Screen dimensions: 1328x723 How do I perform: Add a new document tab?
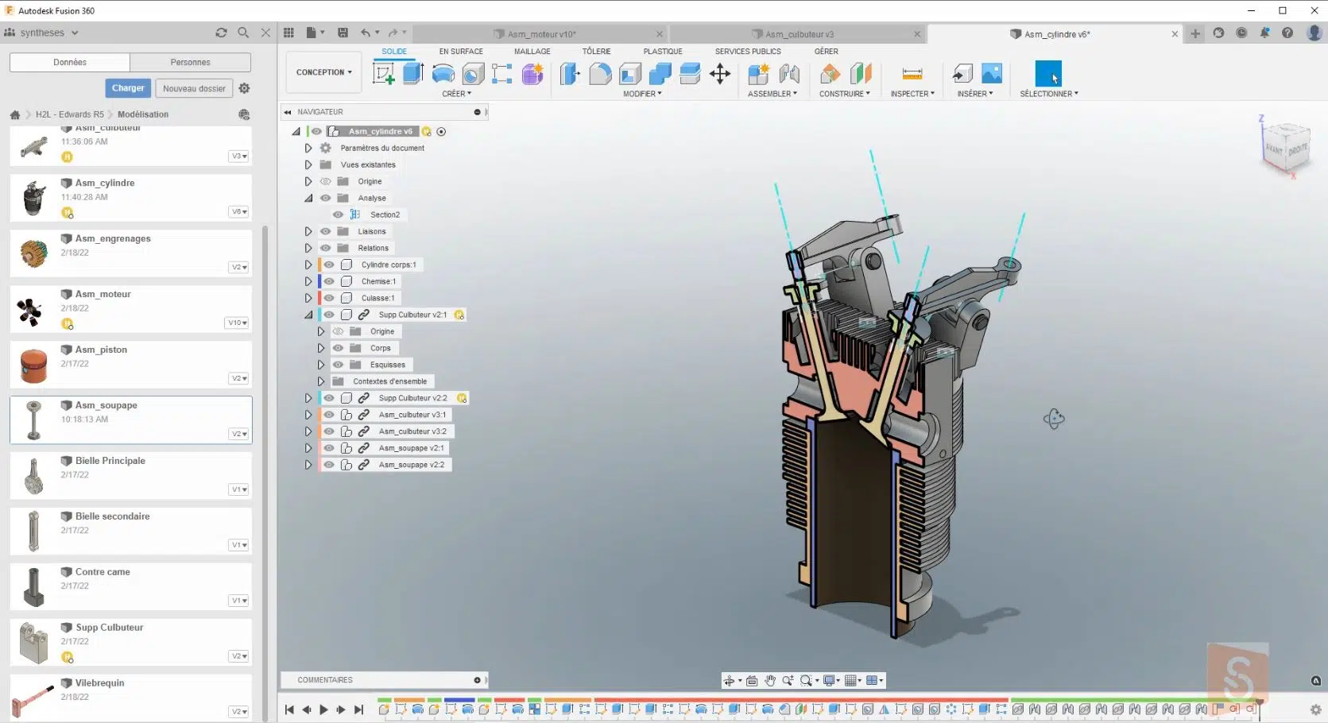pos(1195,33)
